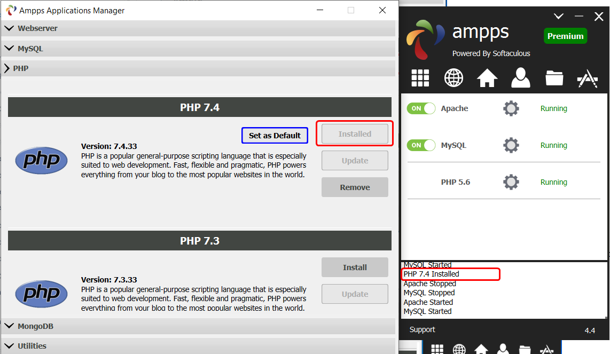Click 'Powered By Softaculous' text
The width and height of the screenshot is (610, 354).
click(491, 53)
